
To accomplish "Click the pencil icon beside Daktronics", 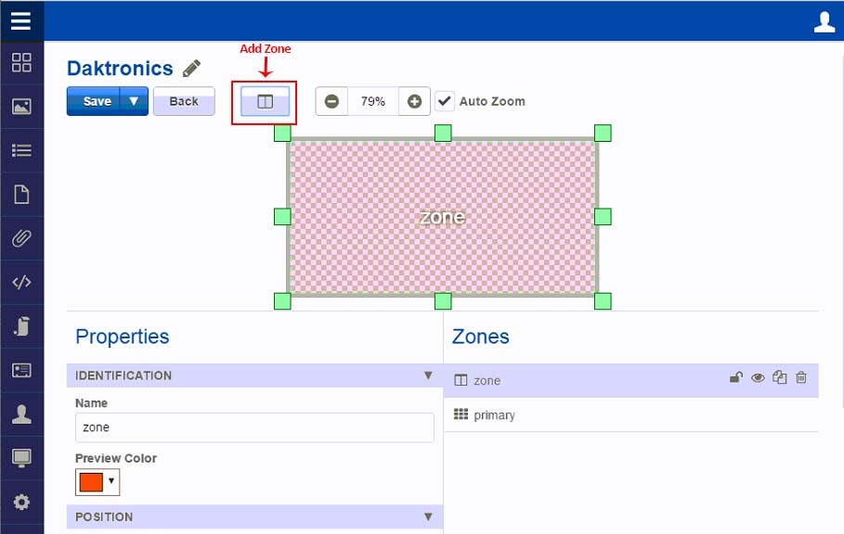I will (x=191, y=69).
